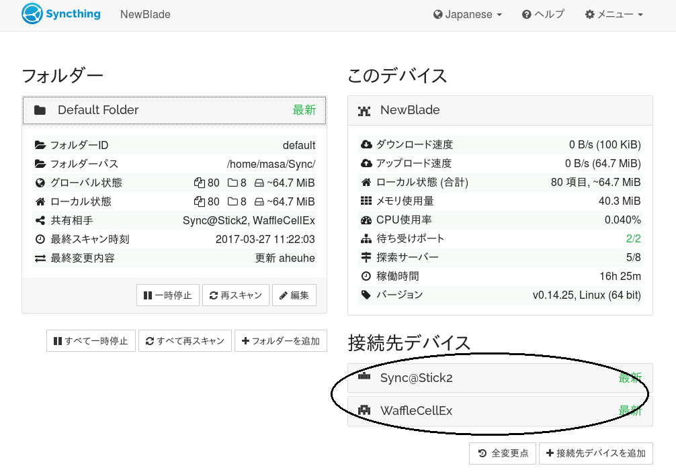Click the Syncthing logo icon
Viewport: 676px width, 474px height.
point(32,14)
